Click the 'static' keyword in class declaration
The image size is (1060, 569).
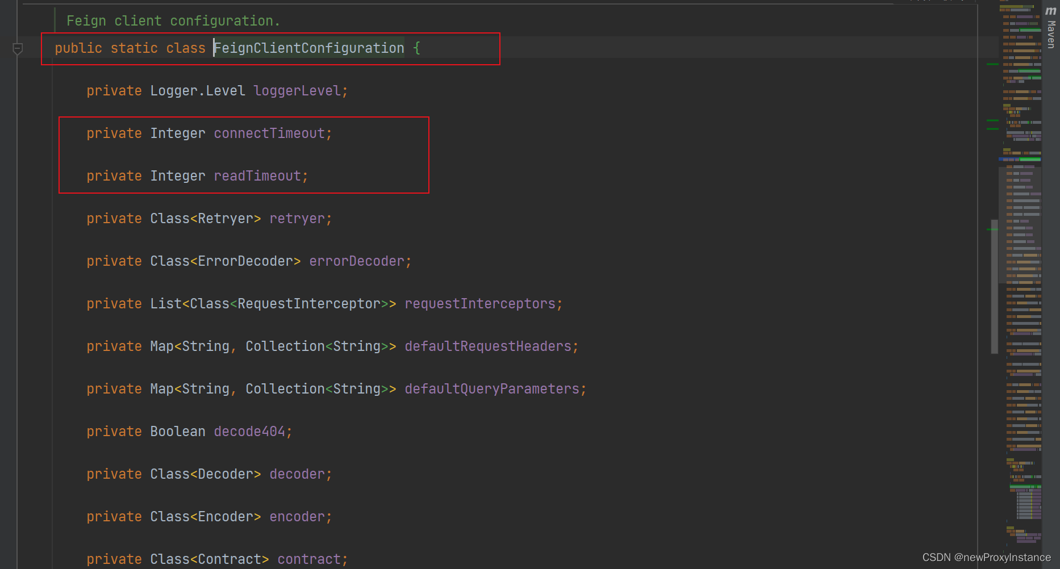pos(134,48)
